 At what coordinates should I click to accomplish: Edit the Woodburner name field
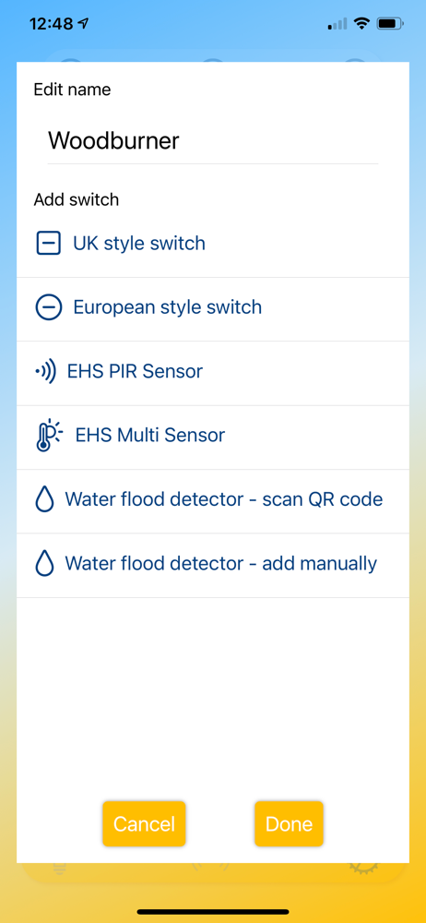tap(212, 141)
